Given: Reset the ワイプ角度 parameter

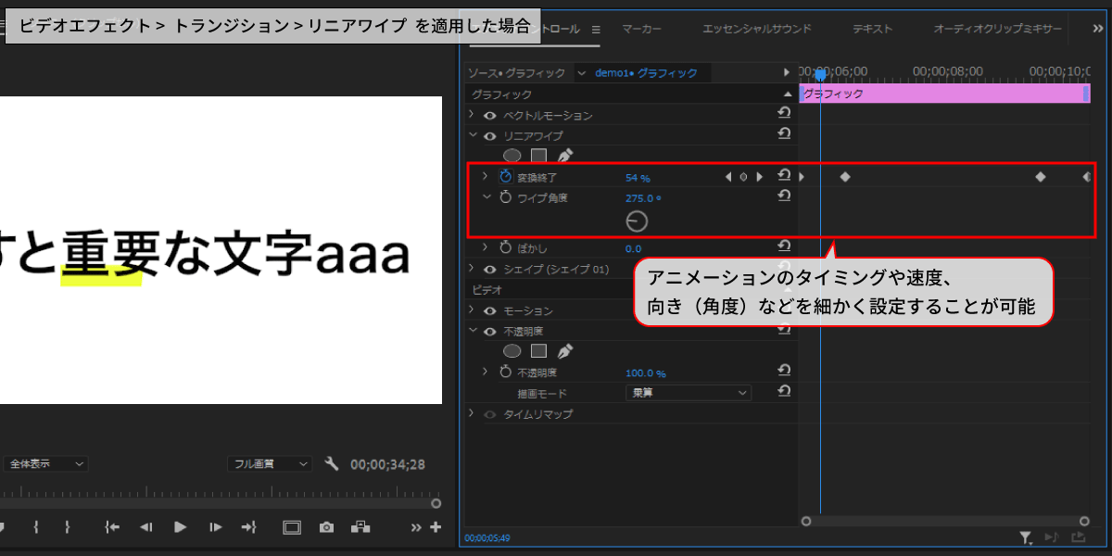Looking at the screenshot, I should (x=784, y=196).
